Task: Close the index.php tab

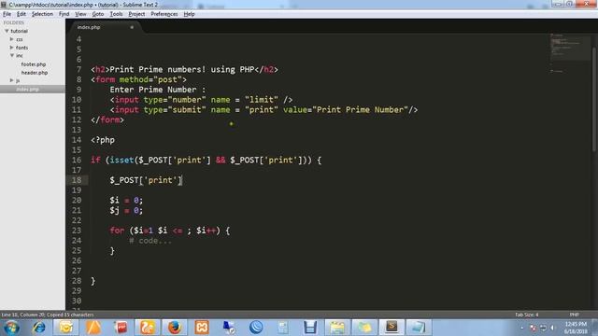Action: (x=132, y=27)
